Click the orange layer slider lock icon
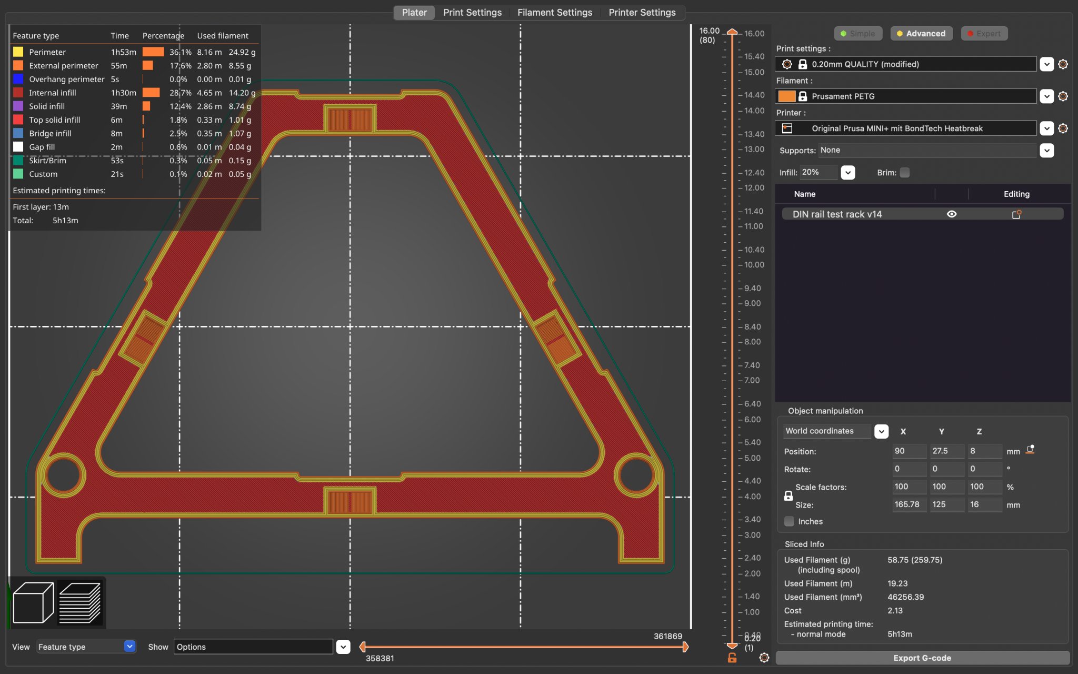 point(732,658)
